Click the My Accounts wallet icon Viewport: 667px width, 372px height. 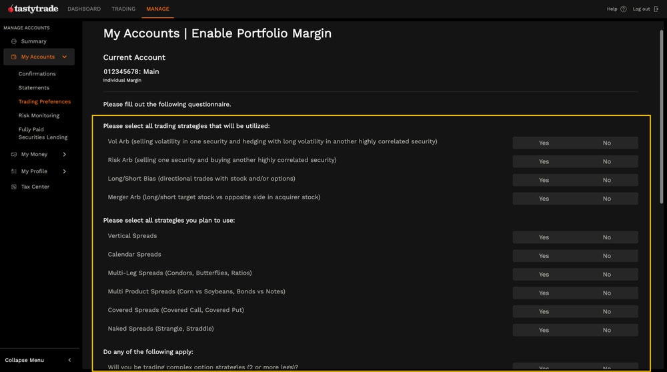coord(13,57)
